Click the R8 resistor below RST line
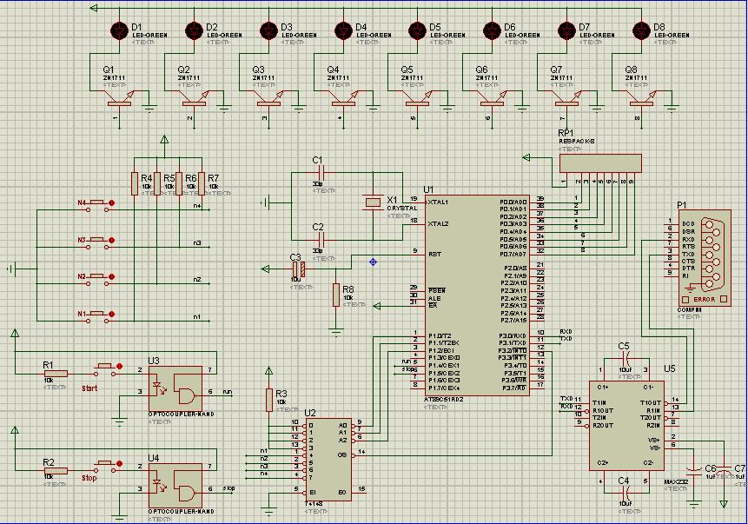The width and height of the screenshot is (748, 524). (x=336, y=295)
